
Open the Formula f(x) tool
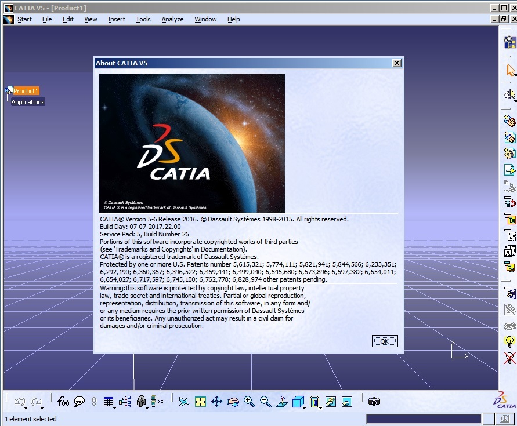pos(63,401)
